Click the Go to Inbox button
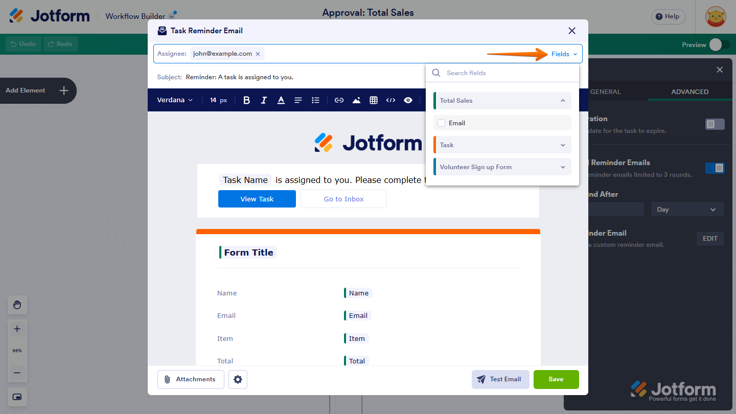 [343, 199]
